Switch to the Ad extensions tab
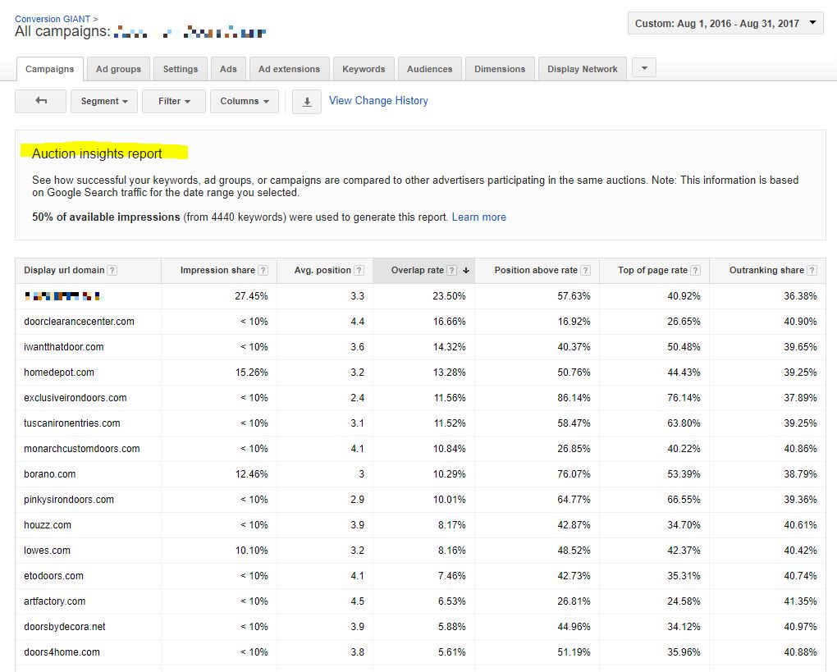The width and height of the screenshot is (837, 672). 290,70
